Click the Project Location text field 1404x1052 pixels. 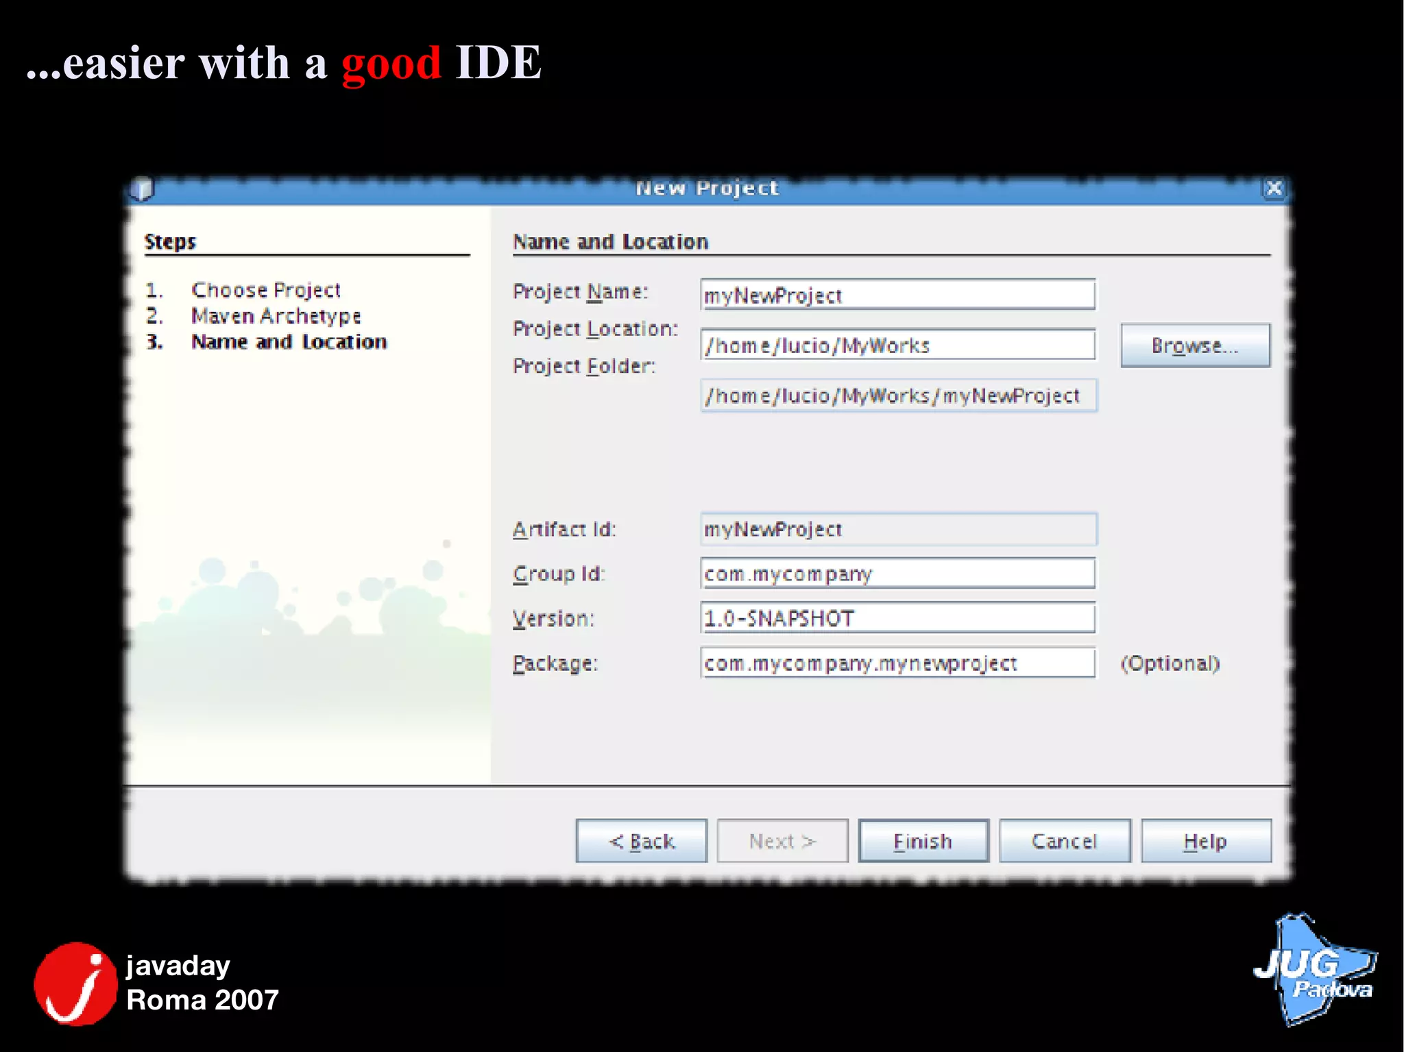[898, 345]
